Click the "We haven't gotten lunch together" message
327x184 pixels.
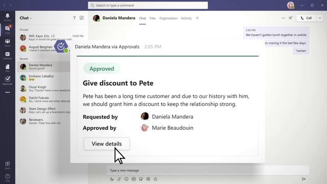pos(276,33)
